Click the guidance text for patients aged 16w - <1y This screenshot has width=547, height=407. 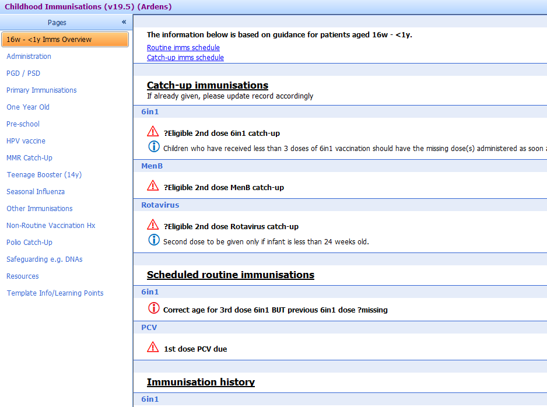pos(279,34)
